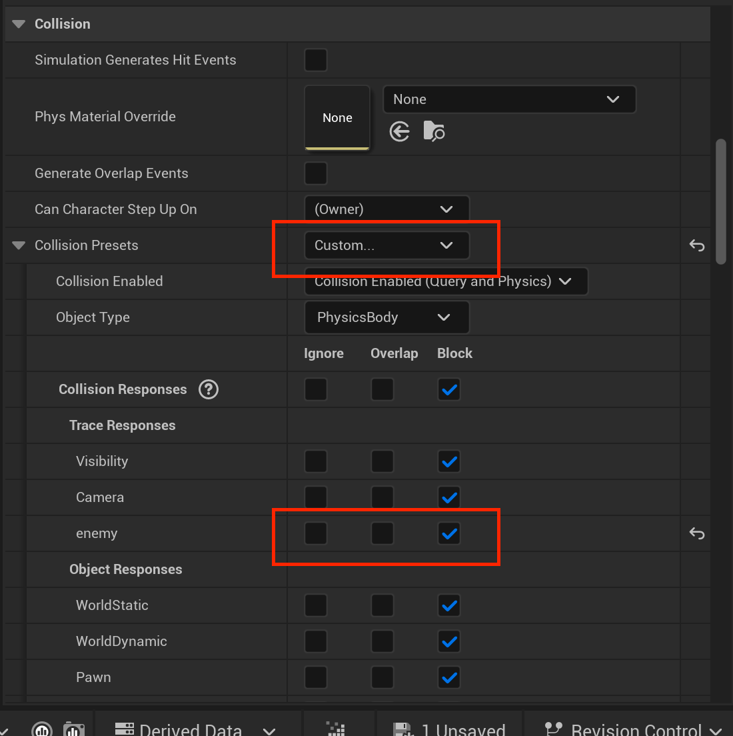Open Derived Data menu in status bar
The image size is (733, 736).
point(196,729)
